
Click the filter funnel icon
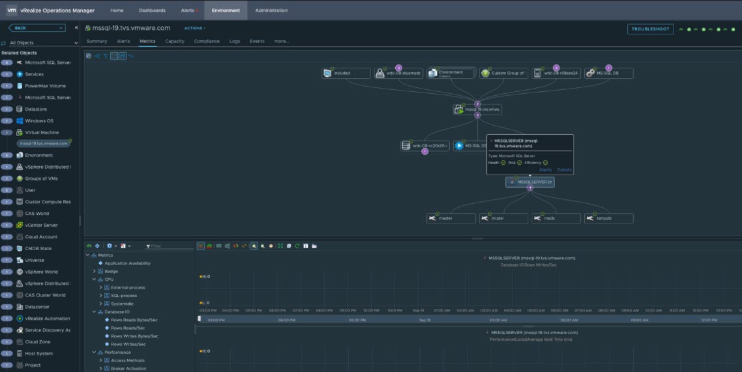pyautogui.click(x=148, y=246)
